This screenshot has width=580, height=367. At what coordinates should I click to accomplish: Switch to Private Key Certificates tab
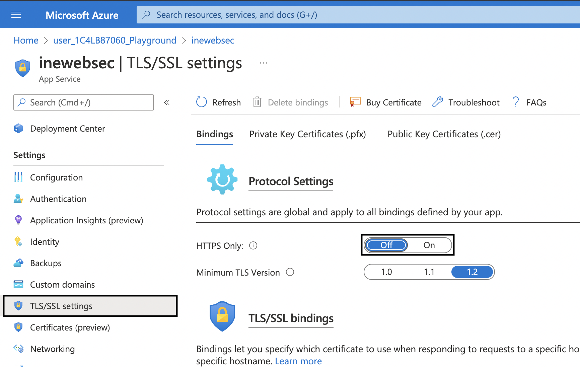pyautogui.click(x=307, y=134)
